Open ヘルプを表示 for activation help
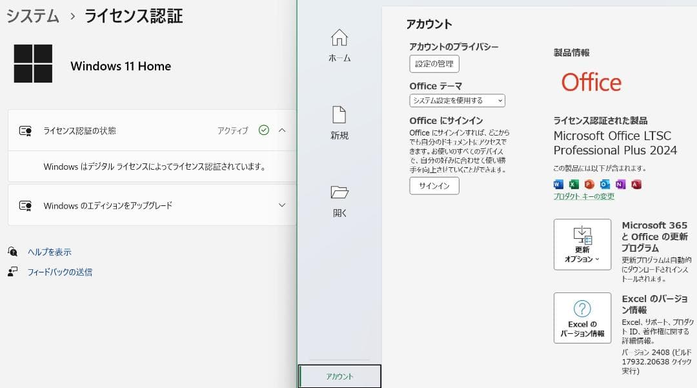The image size is (697, 388). (50, 252)
